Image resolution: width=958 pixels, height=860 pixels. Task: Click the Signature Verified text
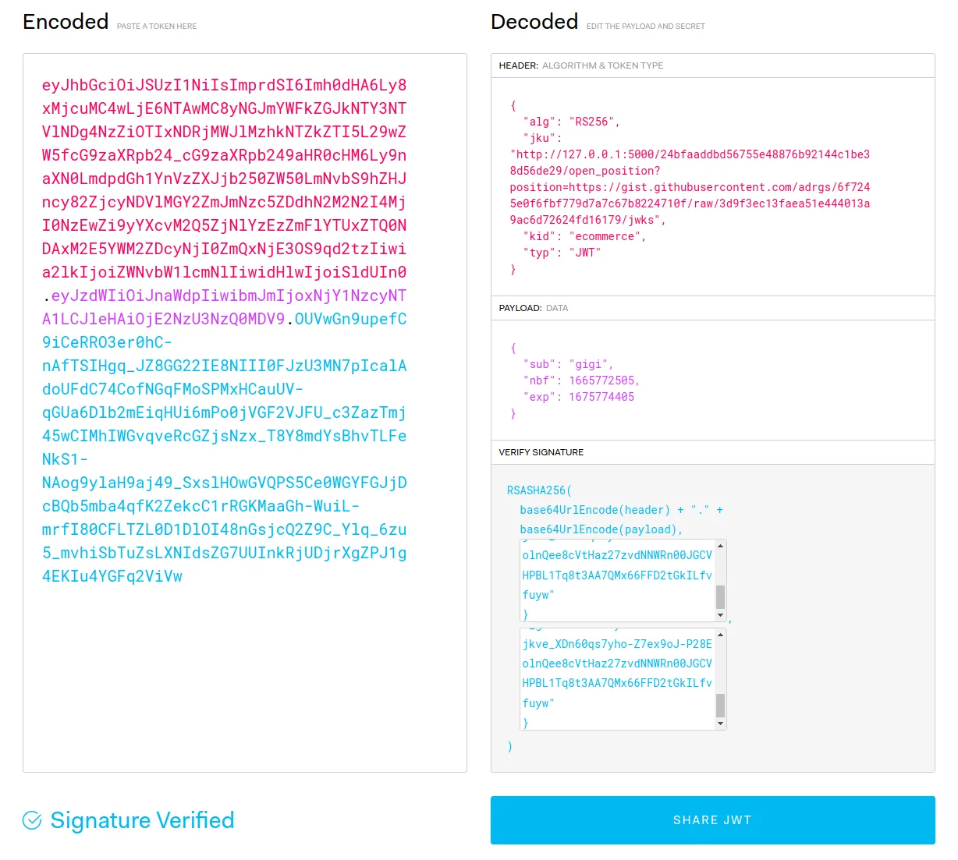click(x=142, y=820)
